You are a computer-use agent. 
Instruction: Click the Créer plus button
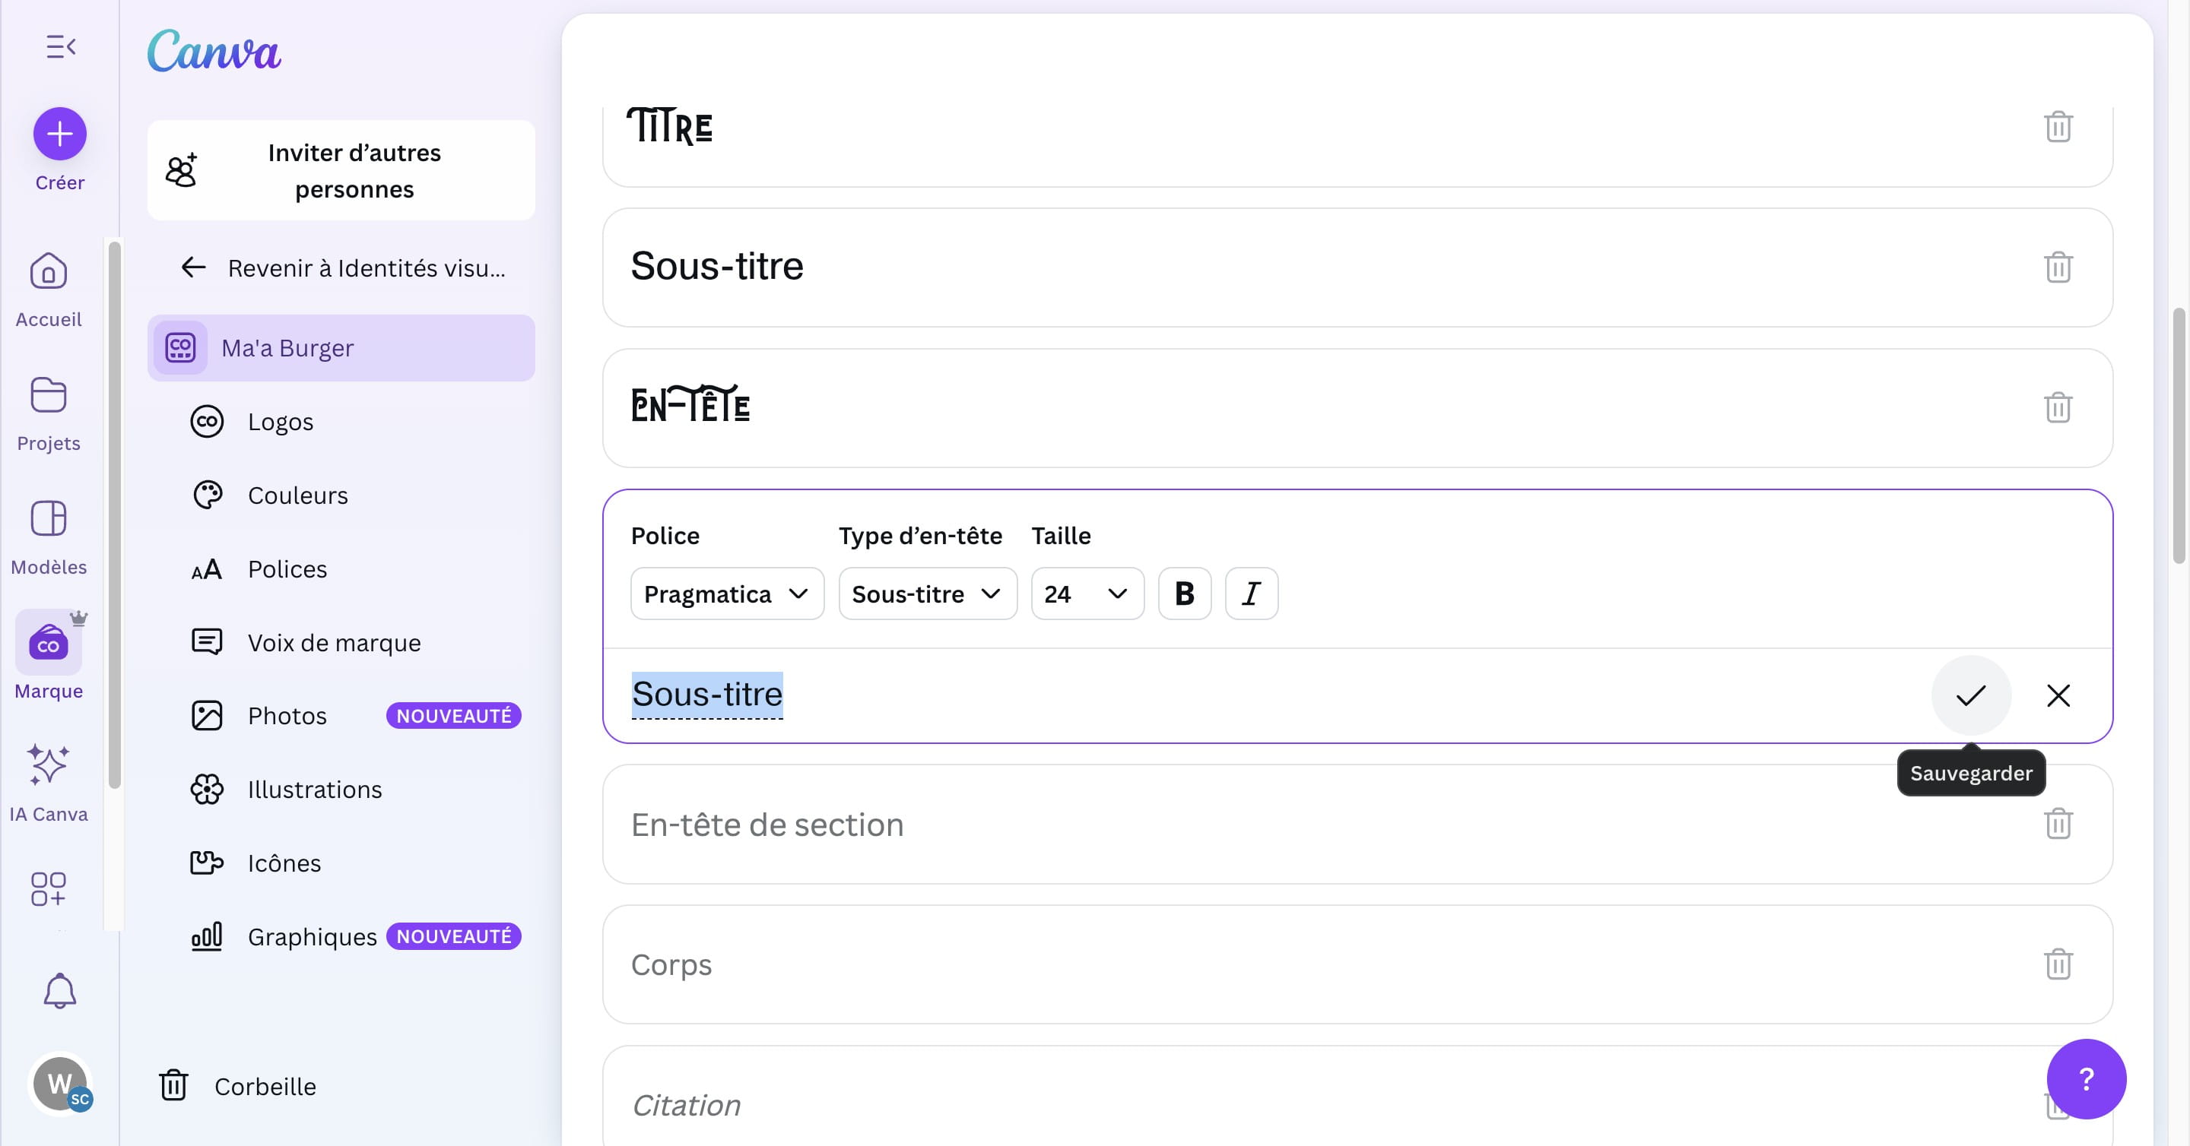[59, 134]
